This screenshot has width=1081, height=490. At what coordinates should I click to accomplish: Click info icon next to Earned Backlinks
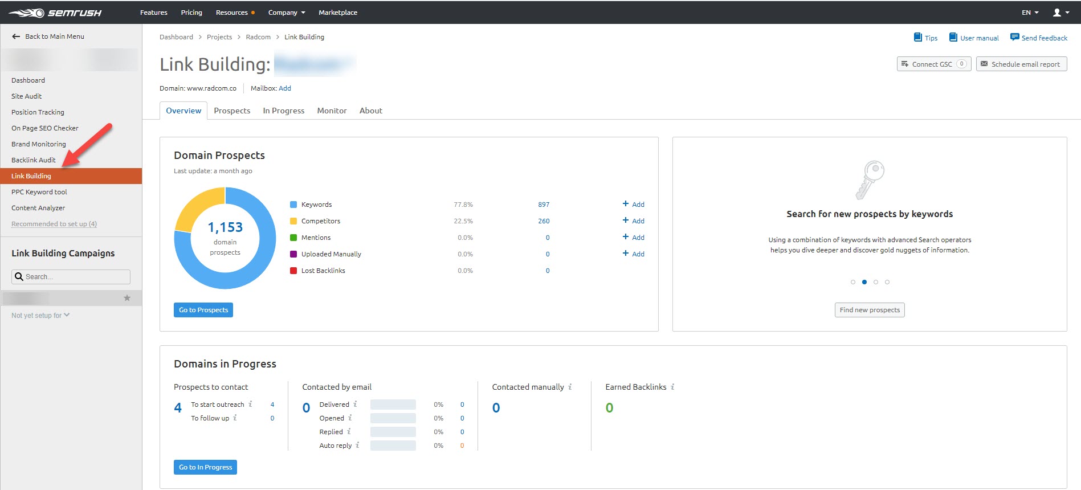tap(672, 387)
